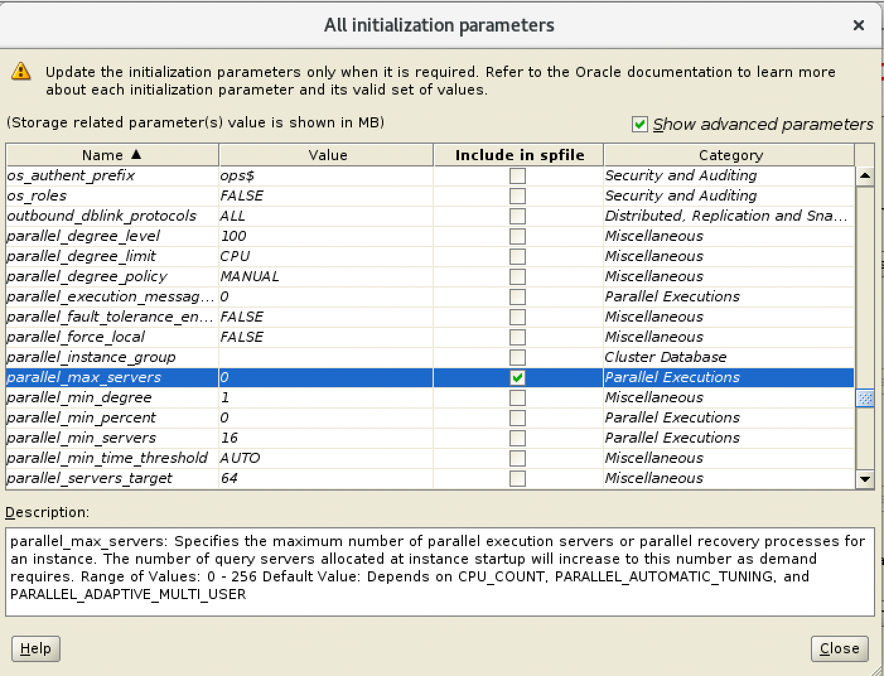Check spfile box for parallel_min_servers
The image size is (884, 676).
click(x=518, y=438)
